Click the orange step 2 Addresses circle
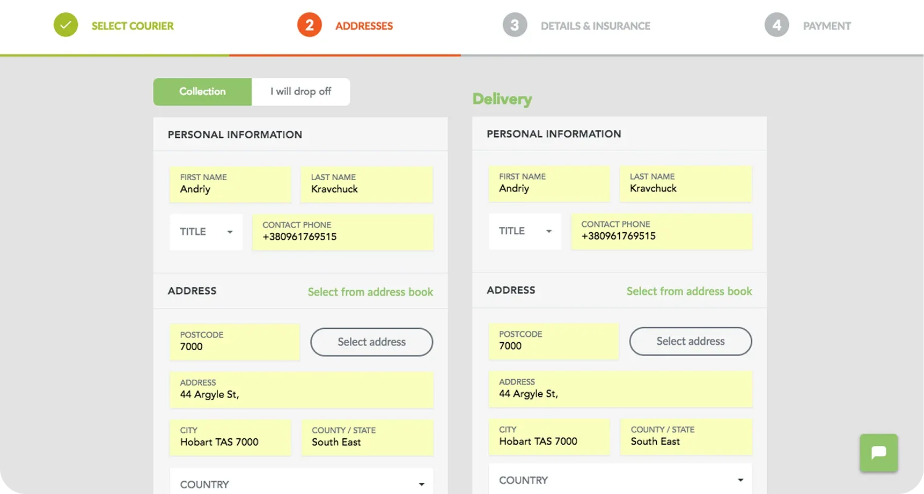This screenshot has width=924, height=494. [309, 25]
